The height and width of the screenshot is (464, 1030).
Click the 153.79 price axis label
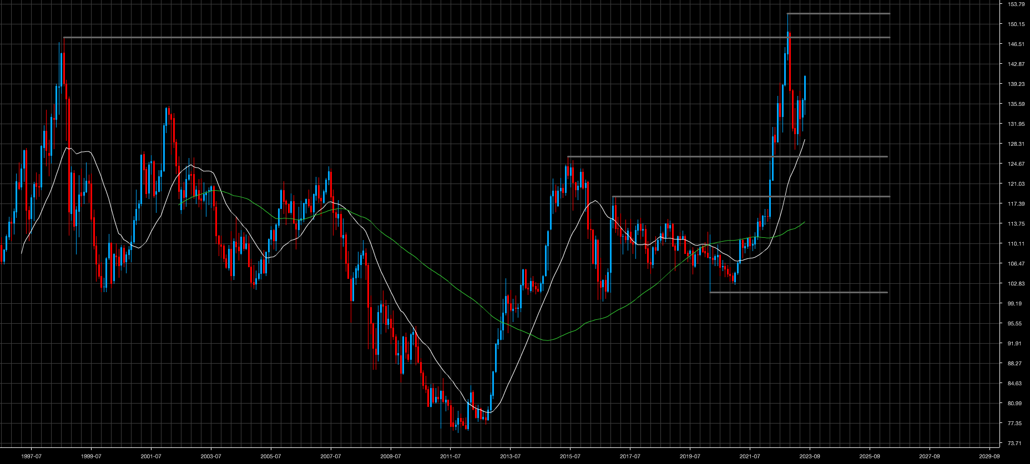1016,4
